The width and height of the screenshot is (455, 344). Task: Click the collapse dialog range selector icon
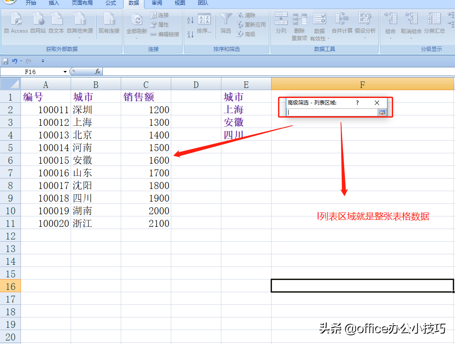tap(382, 112)
